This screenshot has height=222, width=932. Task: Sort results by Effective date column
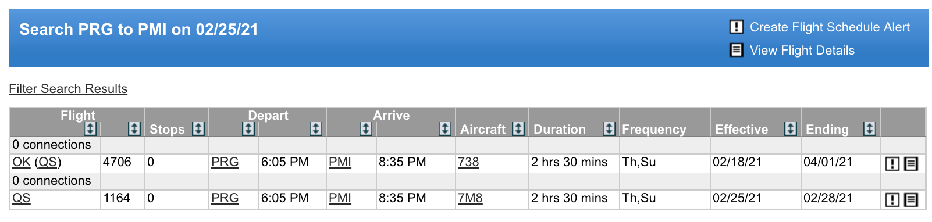pos(791,128)
